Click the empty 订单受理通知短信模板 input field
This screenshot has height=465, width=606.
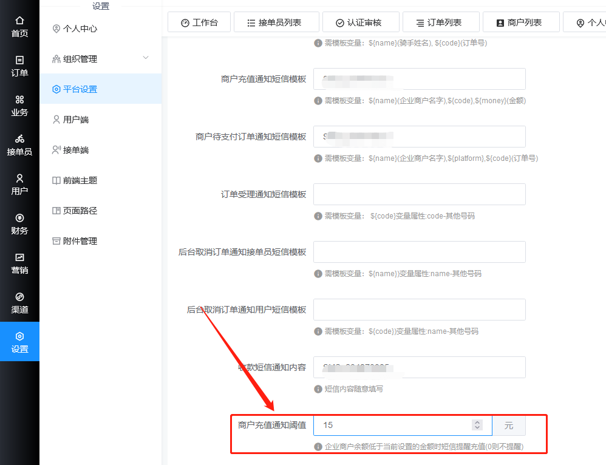(x=419, y=194)
